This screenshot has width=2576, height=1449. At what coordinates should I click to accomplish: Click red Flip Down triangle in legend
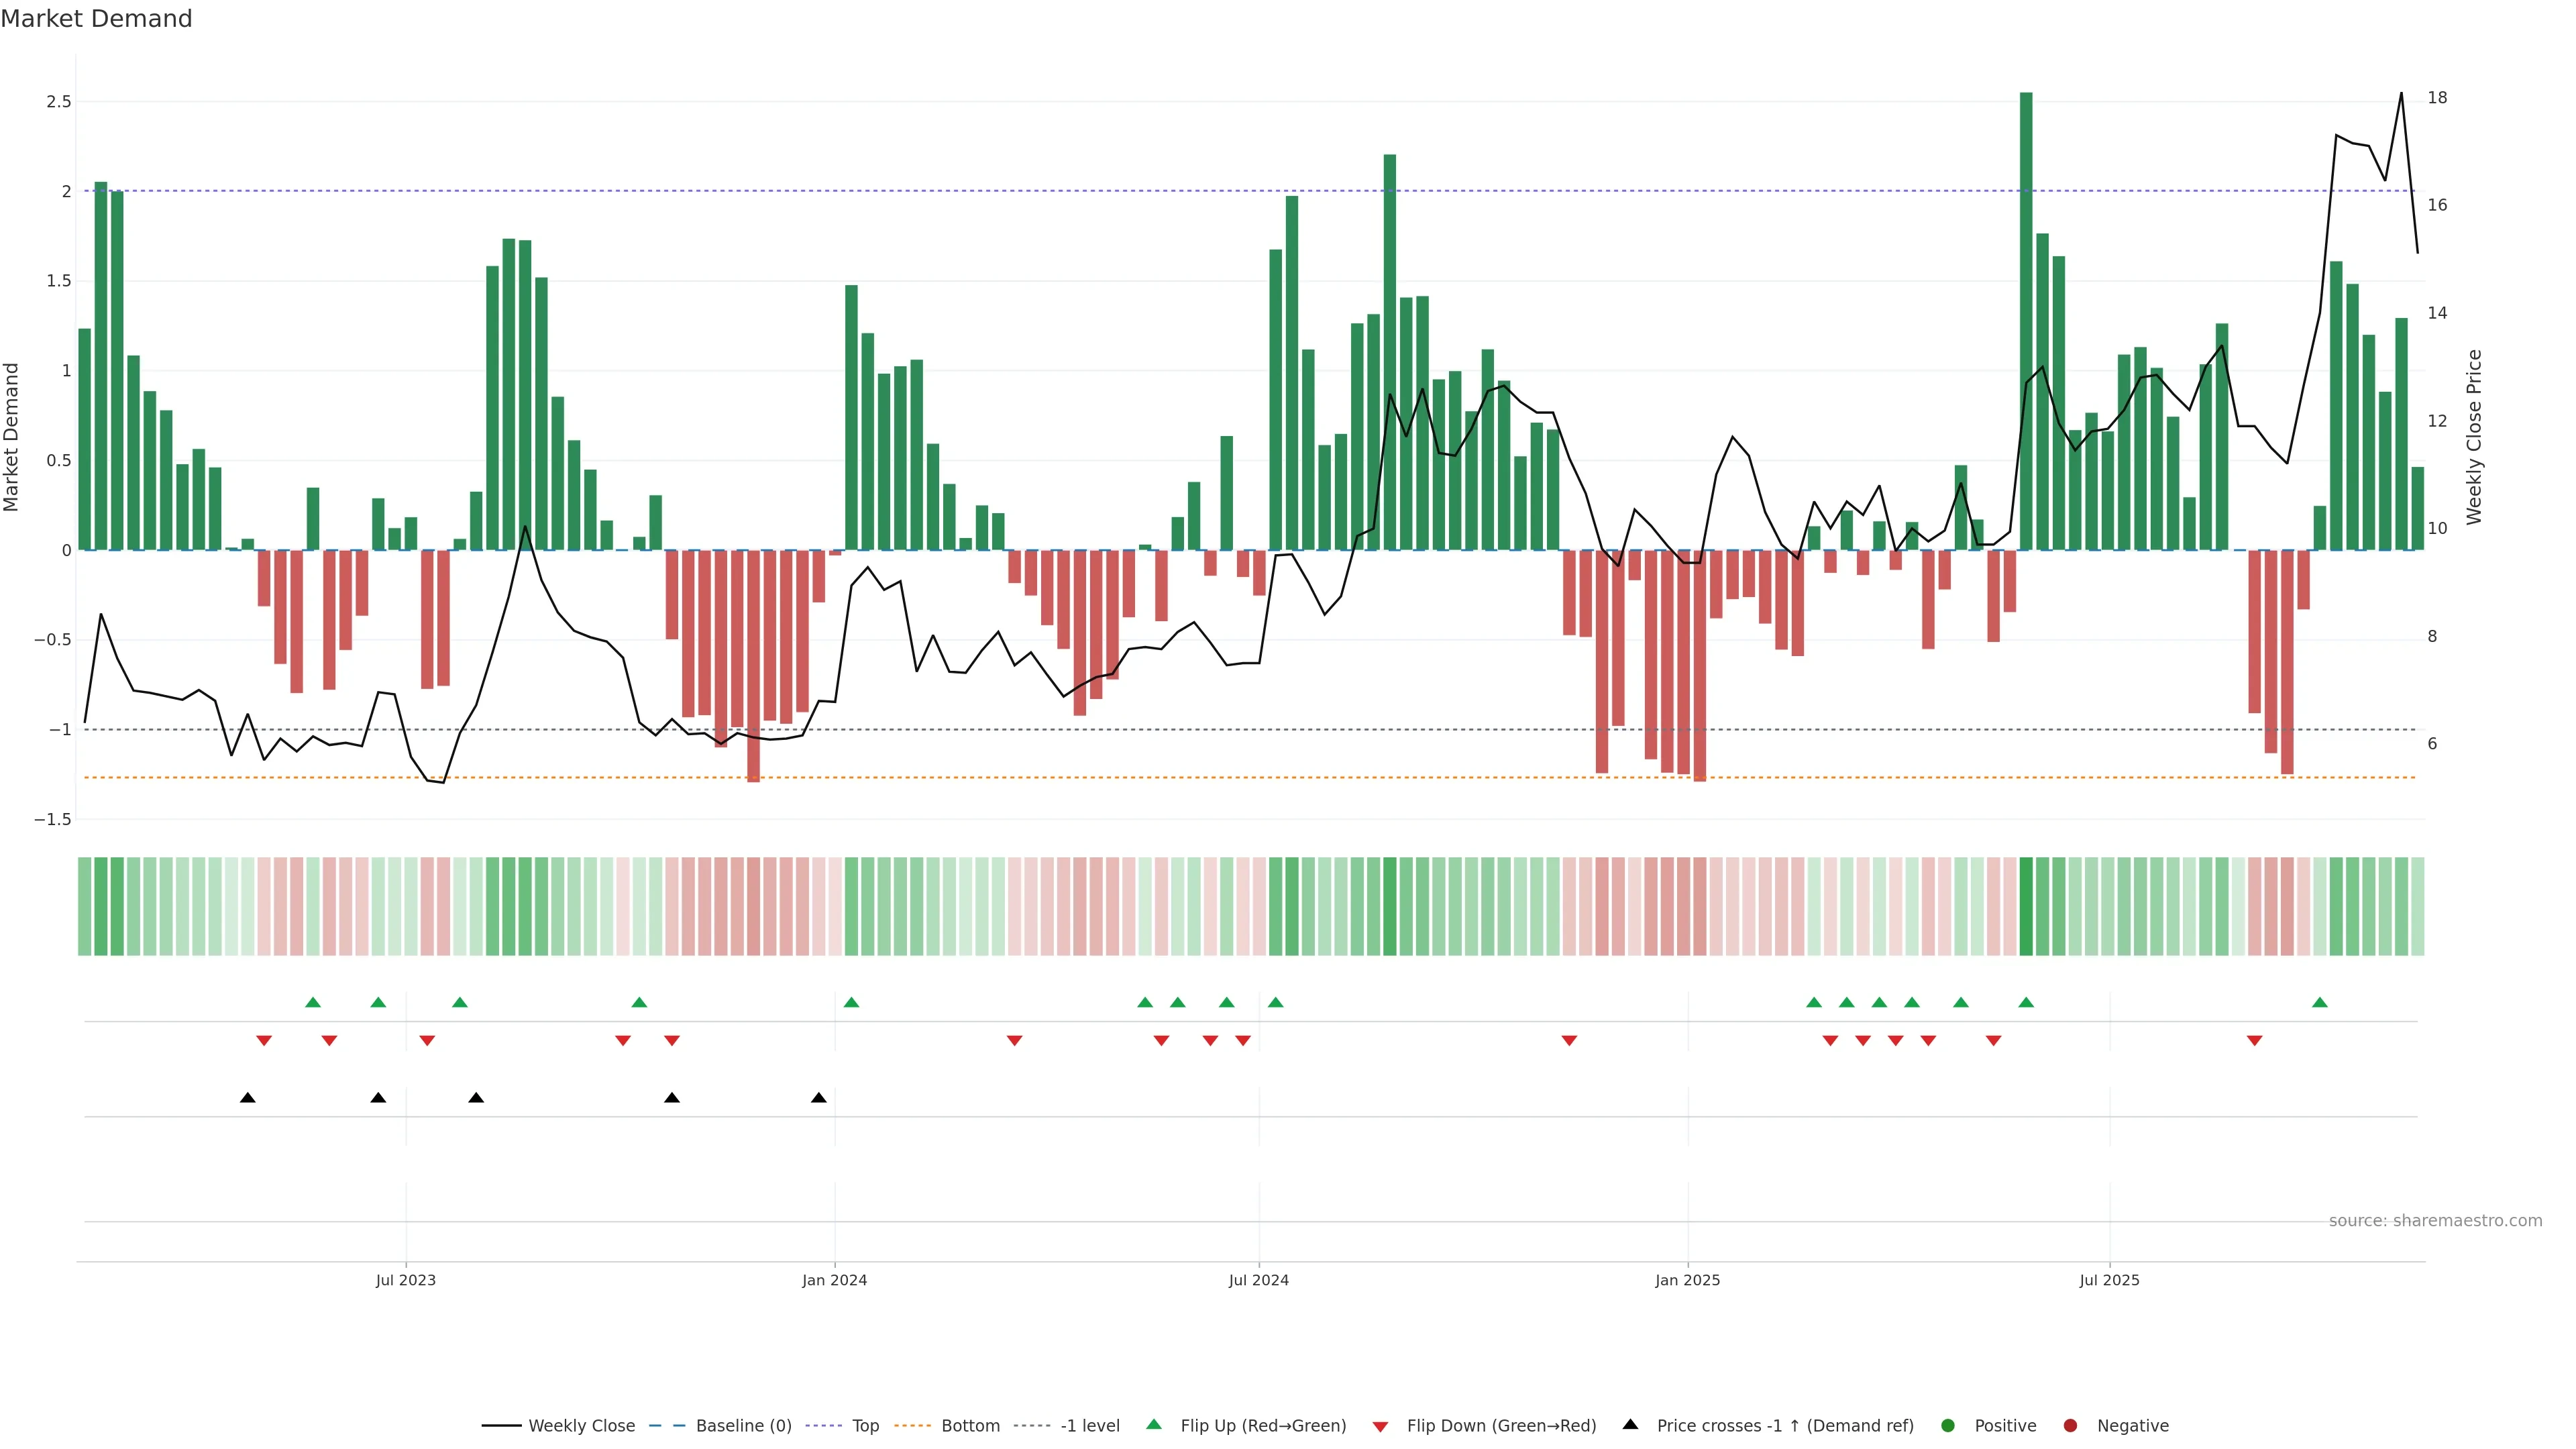[x=1380, y=1427]
